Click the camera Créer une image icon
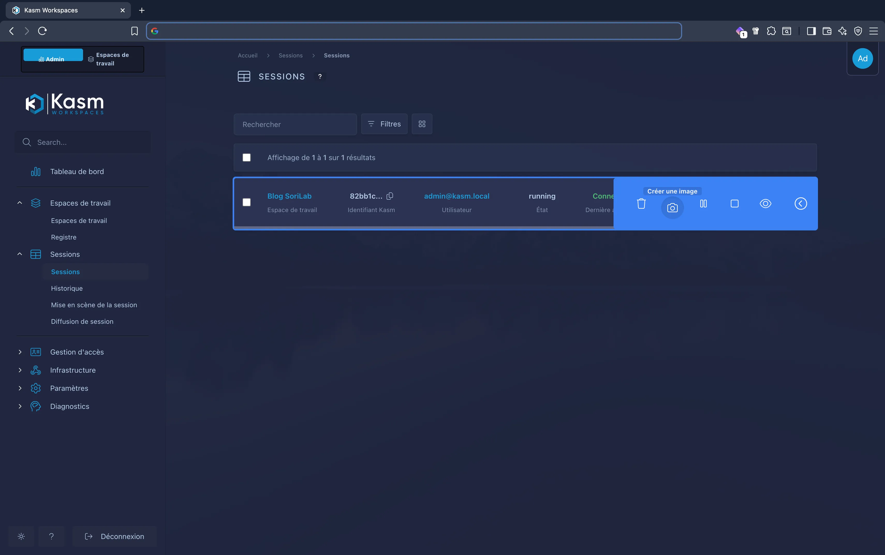Image resolution: width=885 pixels, height=555 pixels. tap(672, 208)
